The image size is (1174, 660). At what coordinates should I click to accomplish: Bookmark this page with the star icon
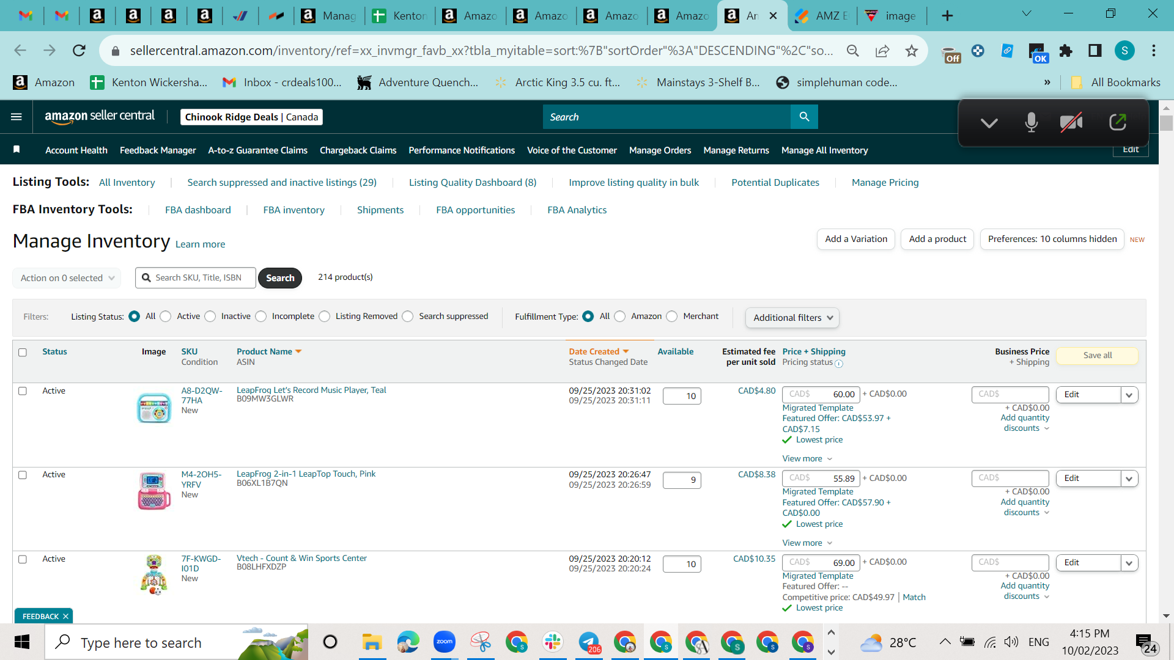(x=912, y=51)
